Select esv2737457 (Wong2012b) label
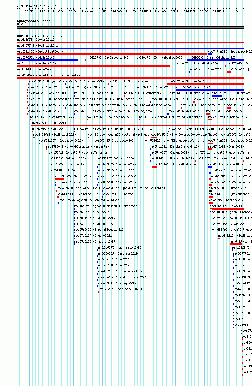The width and height of the screenshot is (252, 386). coord(45,81)
